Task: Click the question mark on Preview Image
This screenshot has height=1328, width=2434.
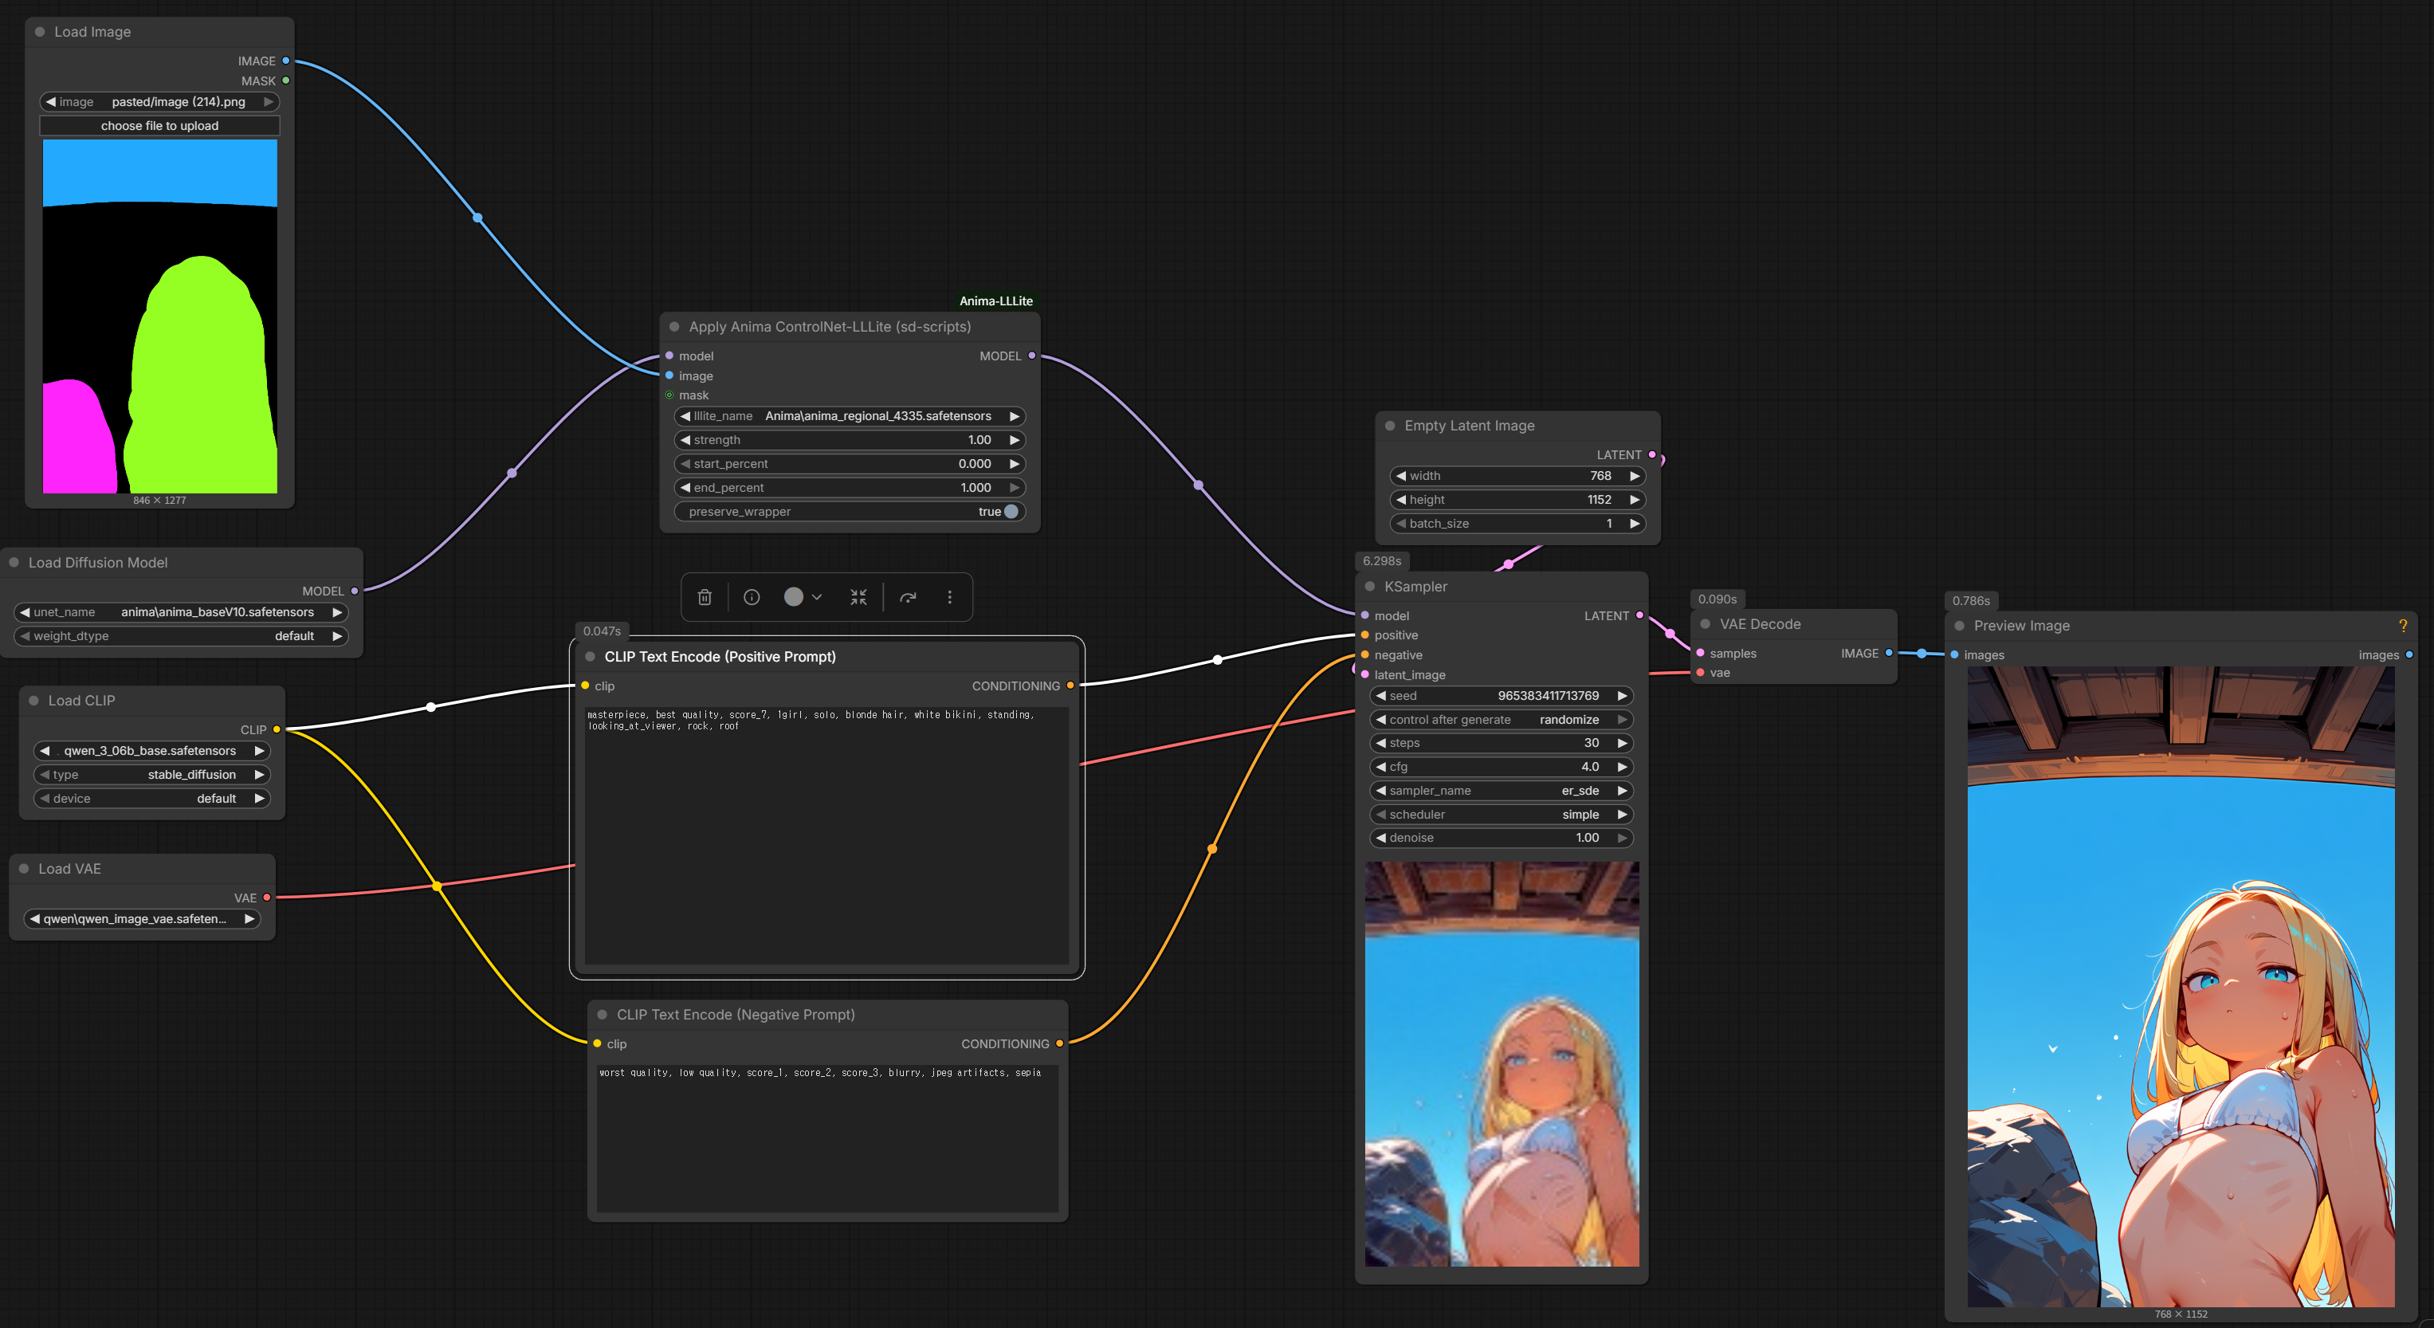Action: click(2403, 626)
